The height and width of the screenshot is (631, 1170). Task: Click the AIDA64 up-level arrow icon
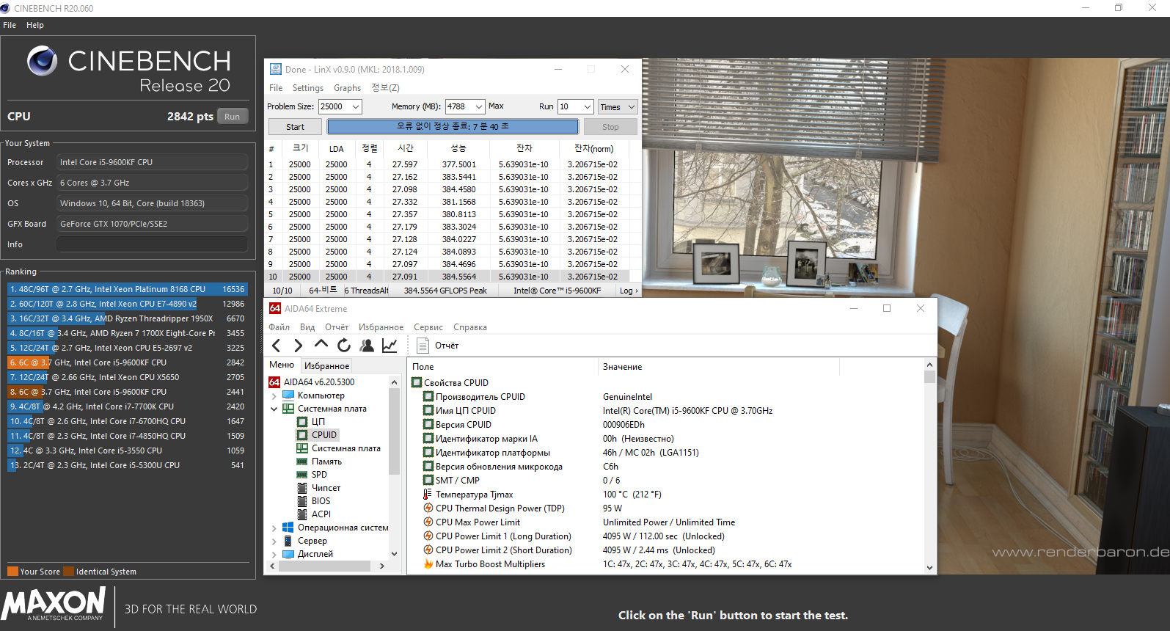pos(321,344)
